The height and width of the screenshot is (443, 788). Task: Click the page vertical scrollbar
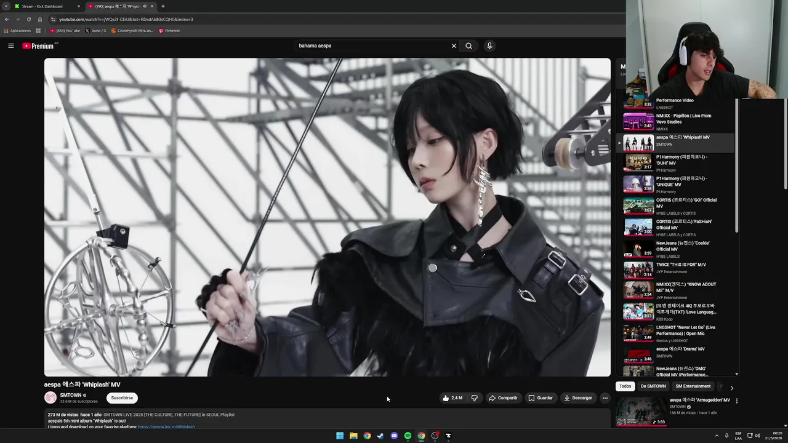pos(785,145)
